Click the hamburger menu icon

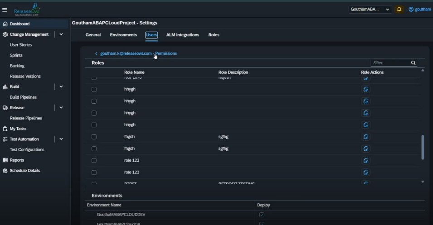click(5, 10)
